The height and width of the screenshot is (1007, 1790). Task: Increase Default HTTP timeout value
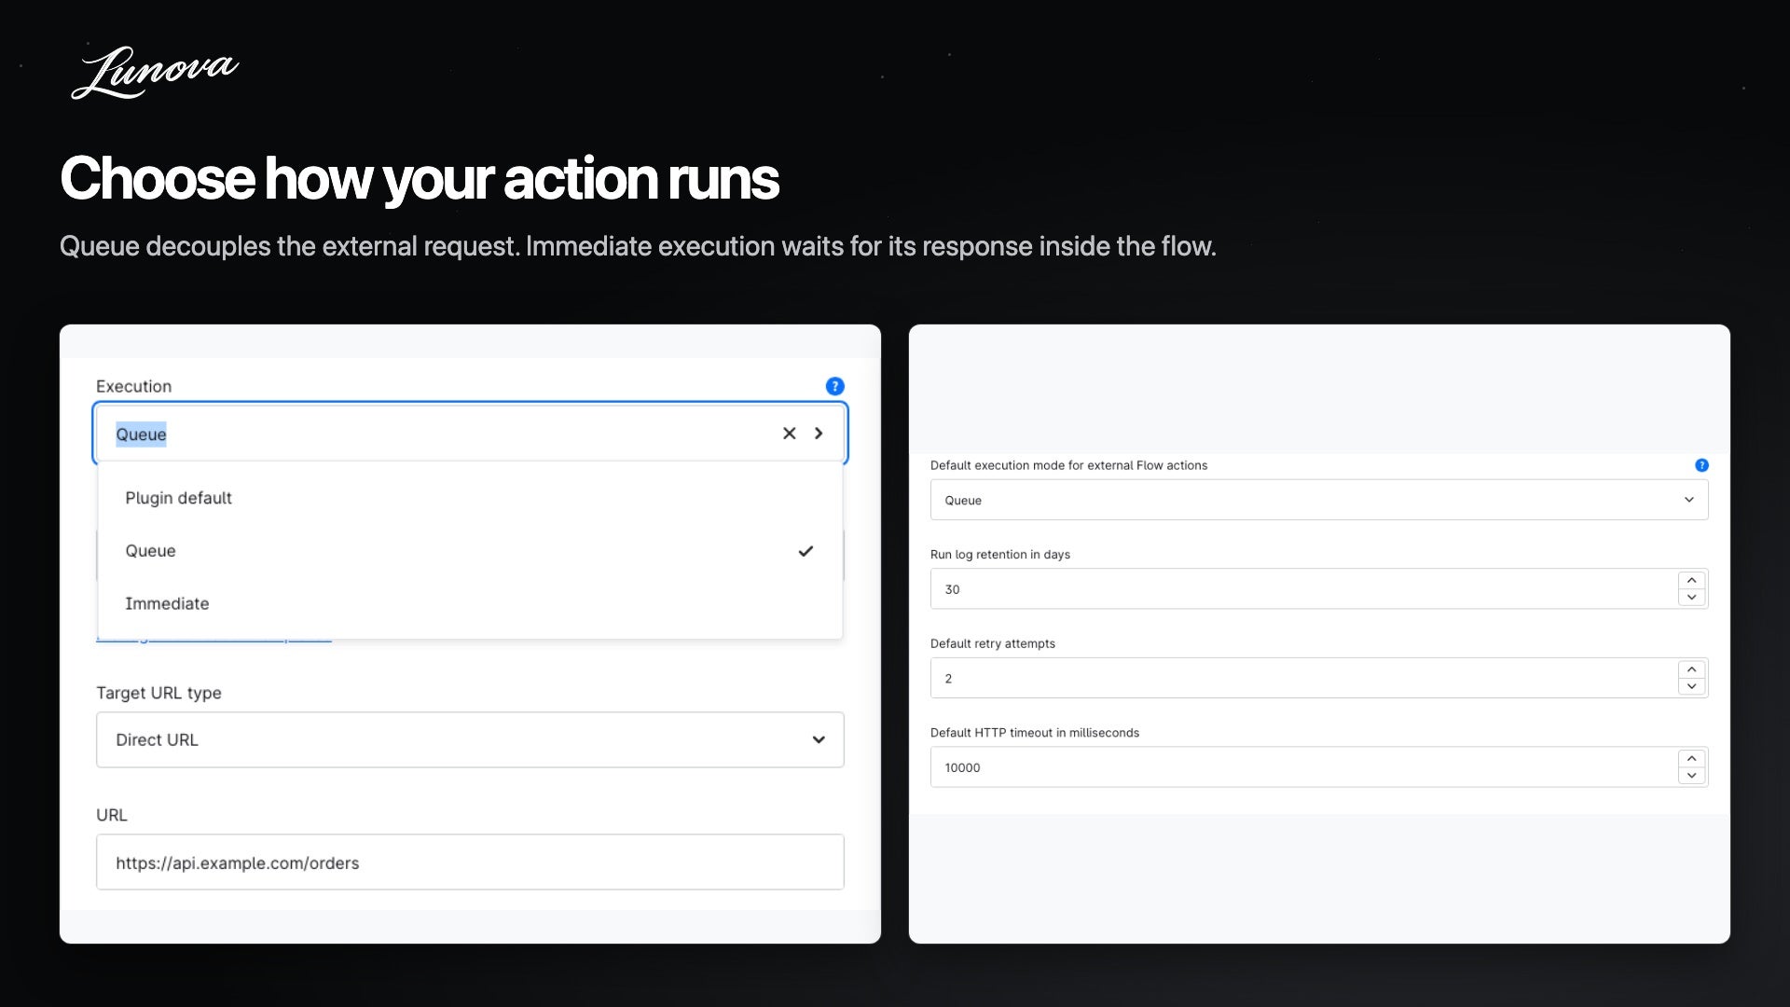[1691, 758]
